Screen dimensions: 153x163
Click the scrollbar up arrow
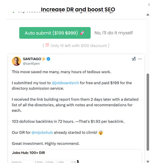(x=148, y=15)
